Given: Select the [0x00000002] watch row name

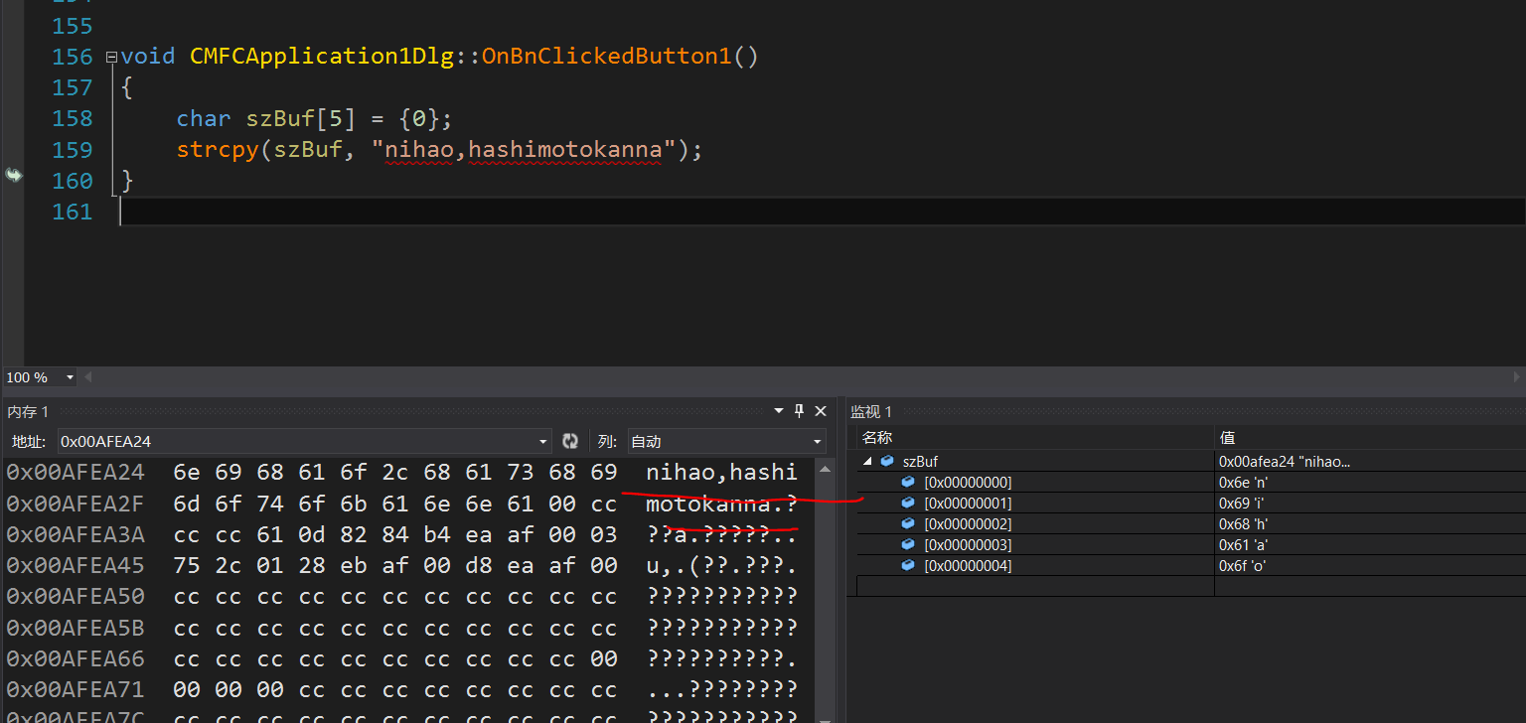Looking at the screenshot, I should pyautogui.click(x=968, y=523).
